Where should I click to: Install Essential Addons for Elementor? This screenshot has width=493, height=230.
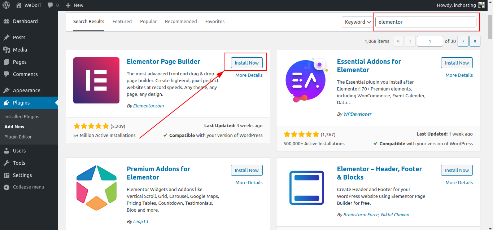tap(457, 63)
